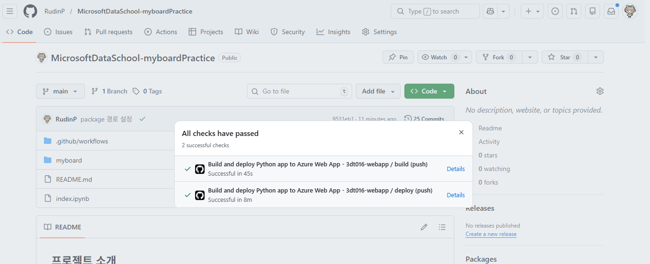Click commit message package 경로 설정
The height and width of the screenshot is (264, 650).
pos(106,119)
